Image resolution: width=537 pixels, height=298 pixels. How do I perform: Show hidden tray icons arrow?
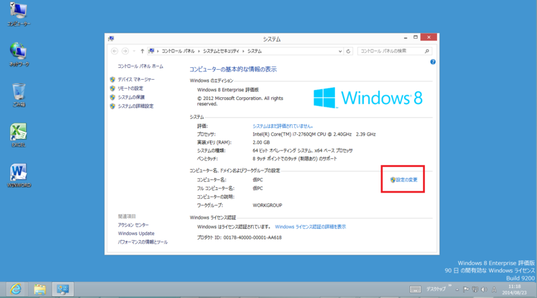[x=457, y=290]
